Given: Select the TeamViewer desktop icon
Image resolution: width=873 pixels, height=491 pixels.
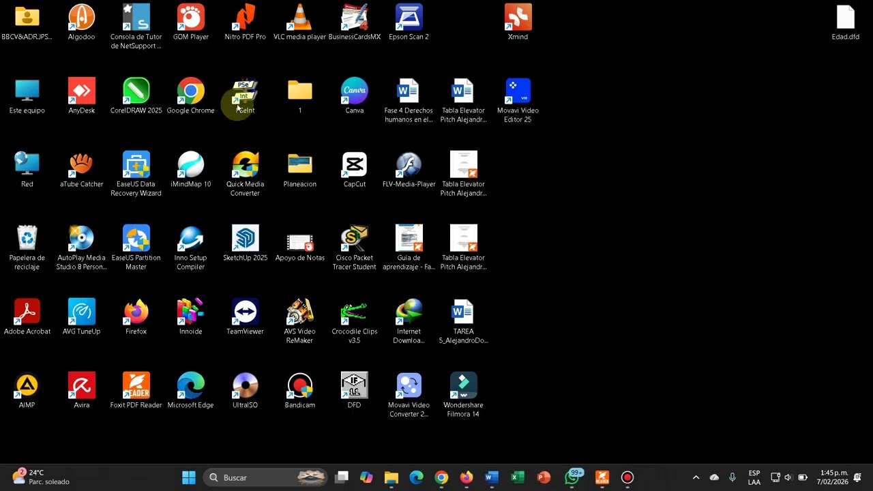Looking at the screenshot, I should coord(245,312).
